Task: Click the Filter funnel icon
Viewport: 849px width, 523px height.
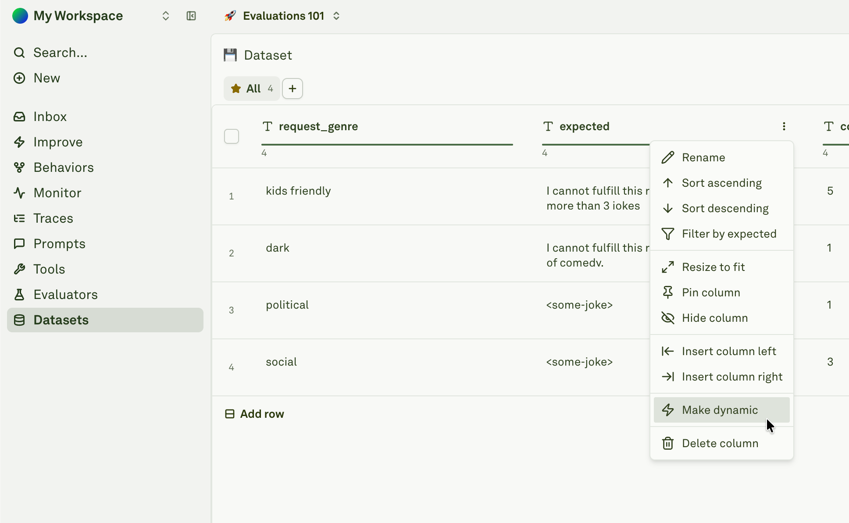Action: coord(668,234)
